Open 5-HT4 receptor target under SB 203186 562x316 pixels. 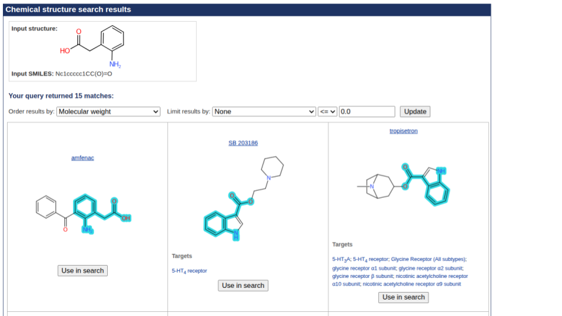click(x=189, y=271)
